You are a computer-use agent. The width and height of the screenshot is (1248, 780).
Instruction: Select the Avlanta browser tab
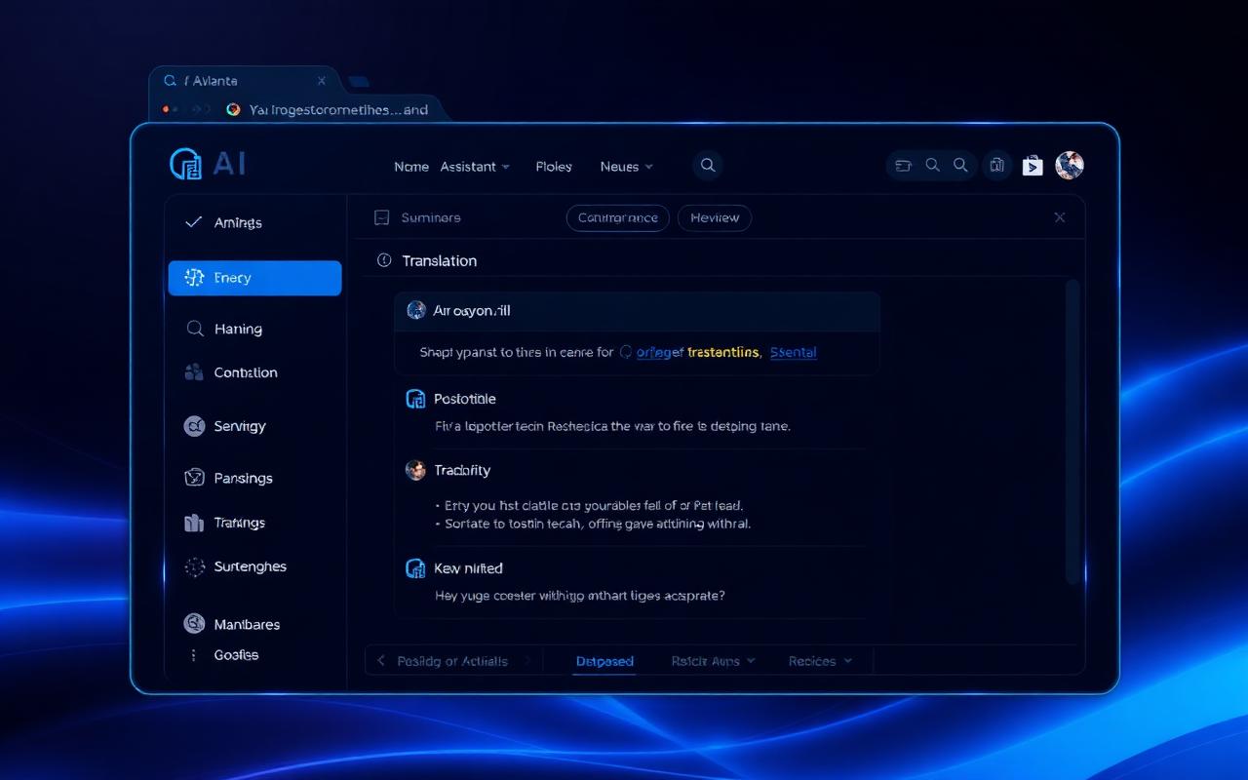pos(244,81)
